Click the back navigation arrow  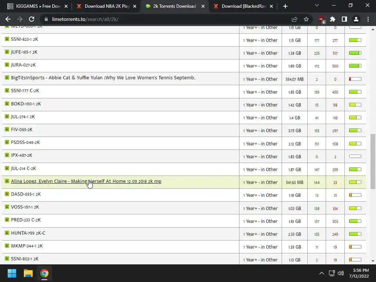(x=8, y=19)
